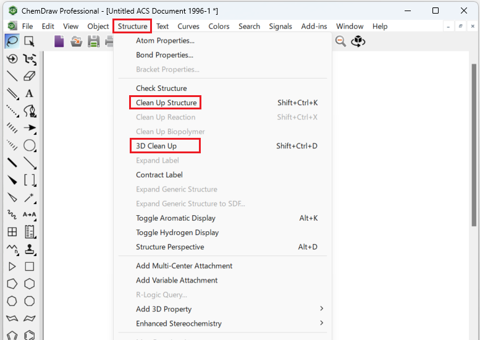Toggle Structure Perspective option
The height and width of the screenshot is (340, 480).
pyautogui.click(x=170, y=247)
